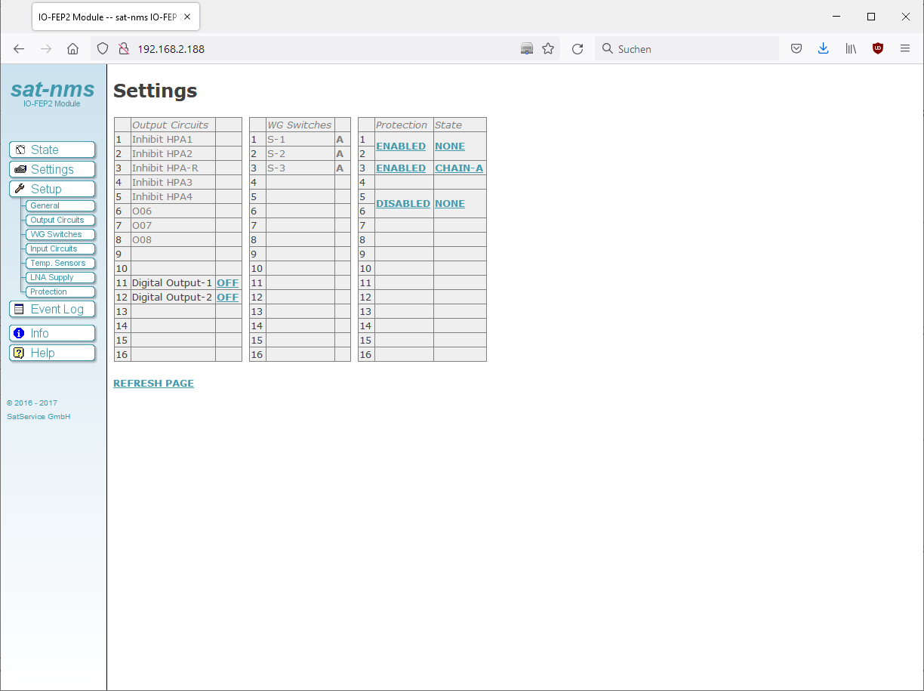Viewport: 924px width, 691px height.
Task: Go to the browser home page icon
Action: coord(72,49)
